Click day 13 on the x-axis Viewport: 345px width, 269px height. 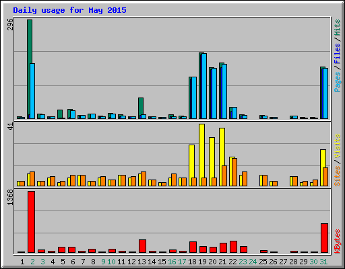tap(142, 262)
